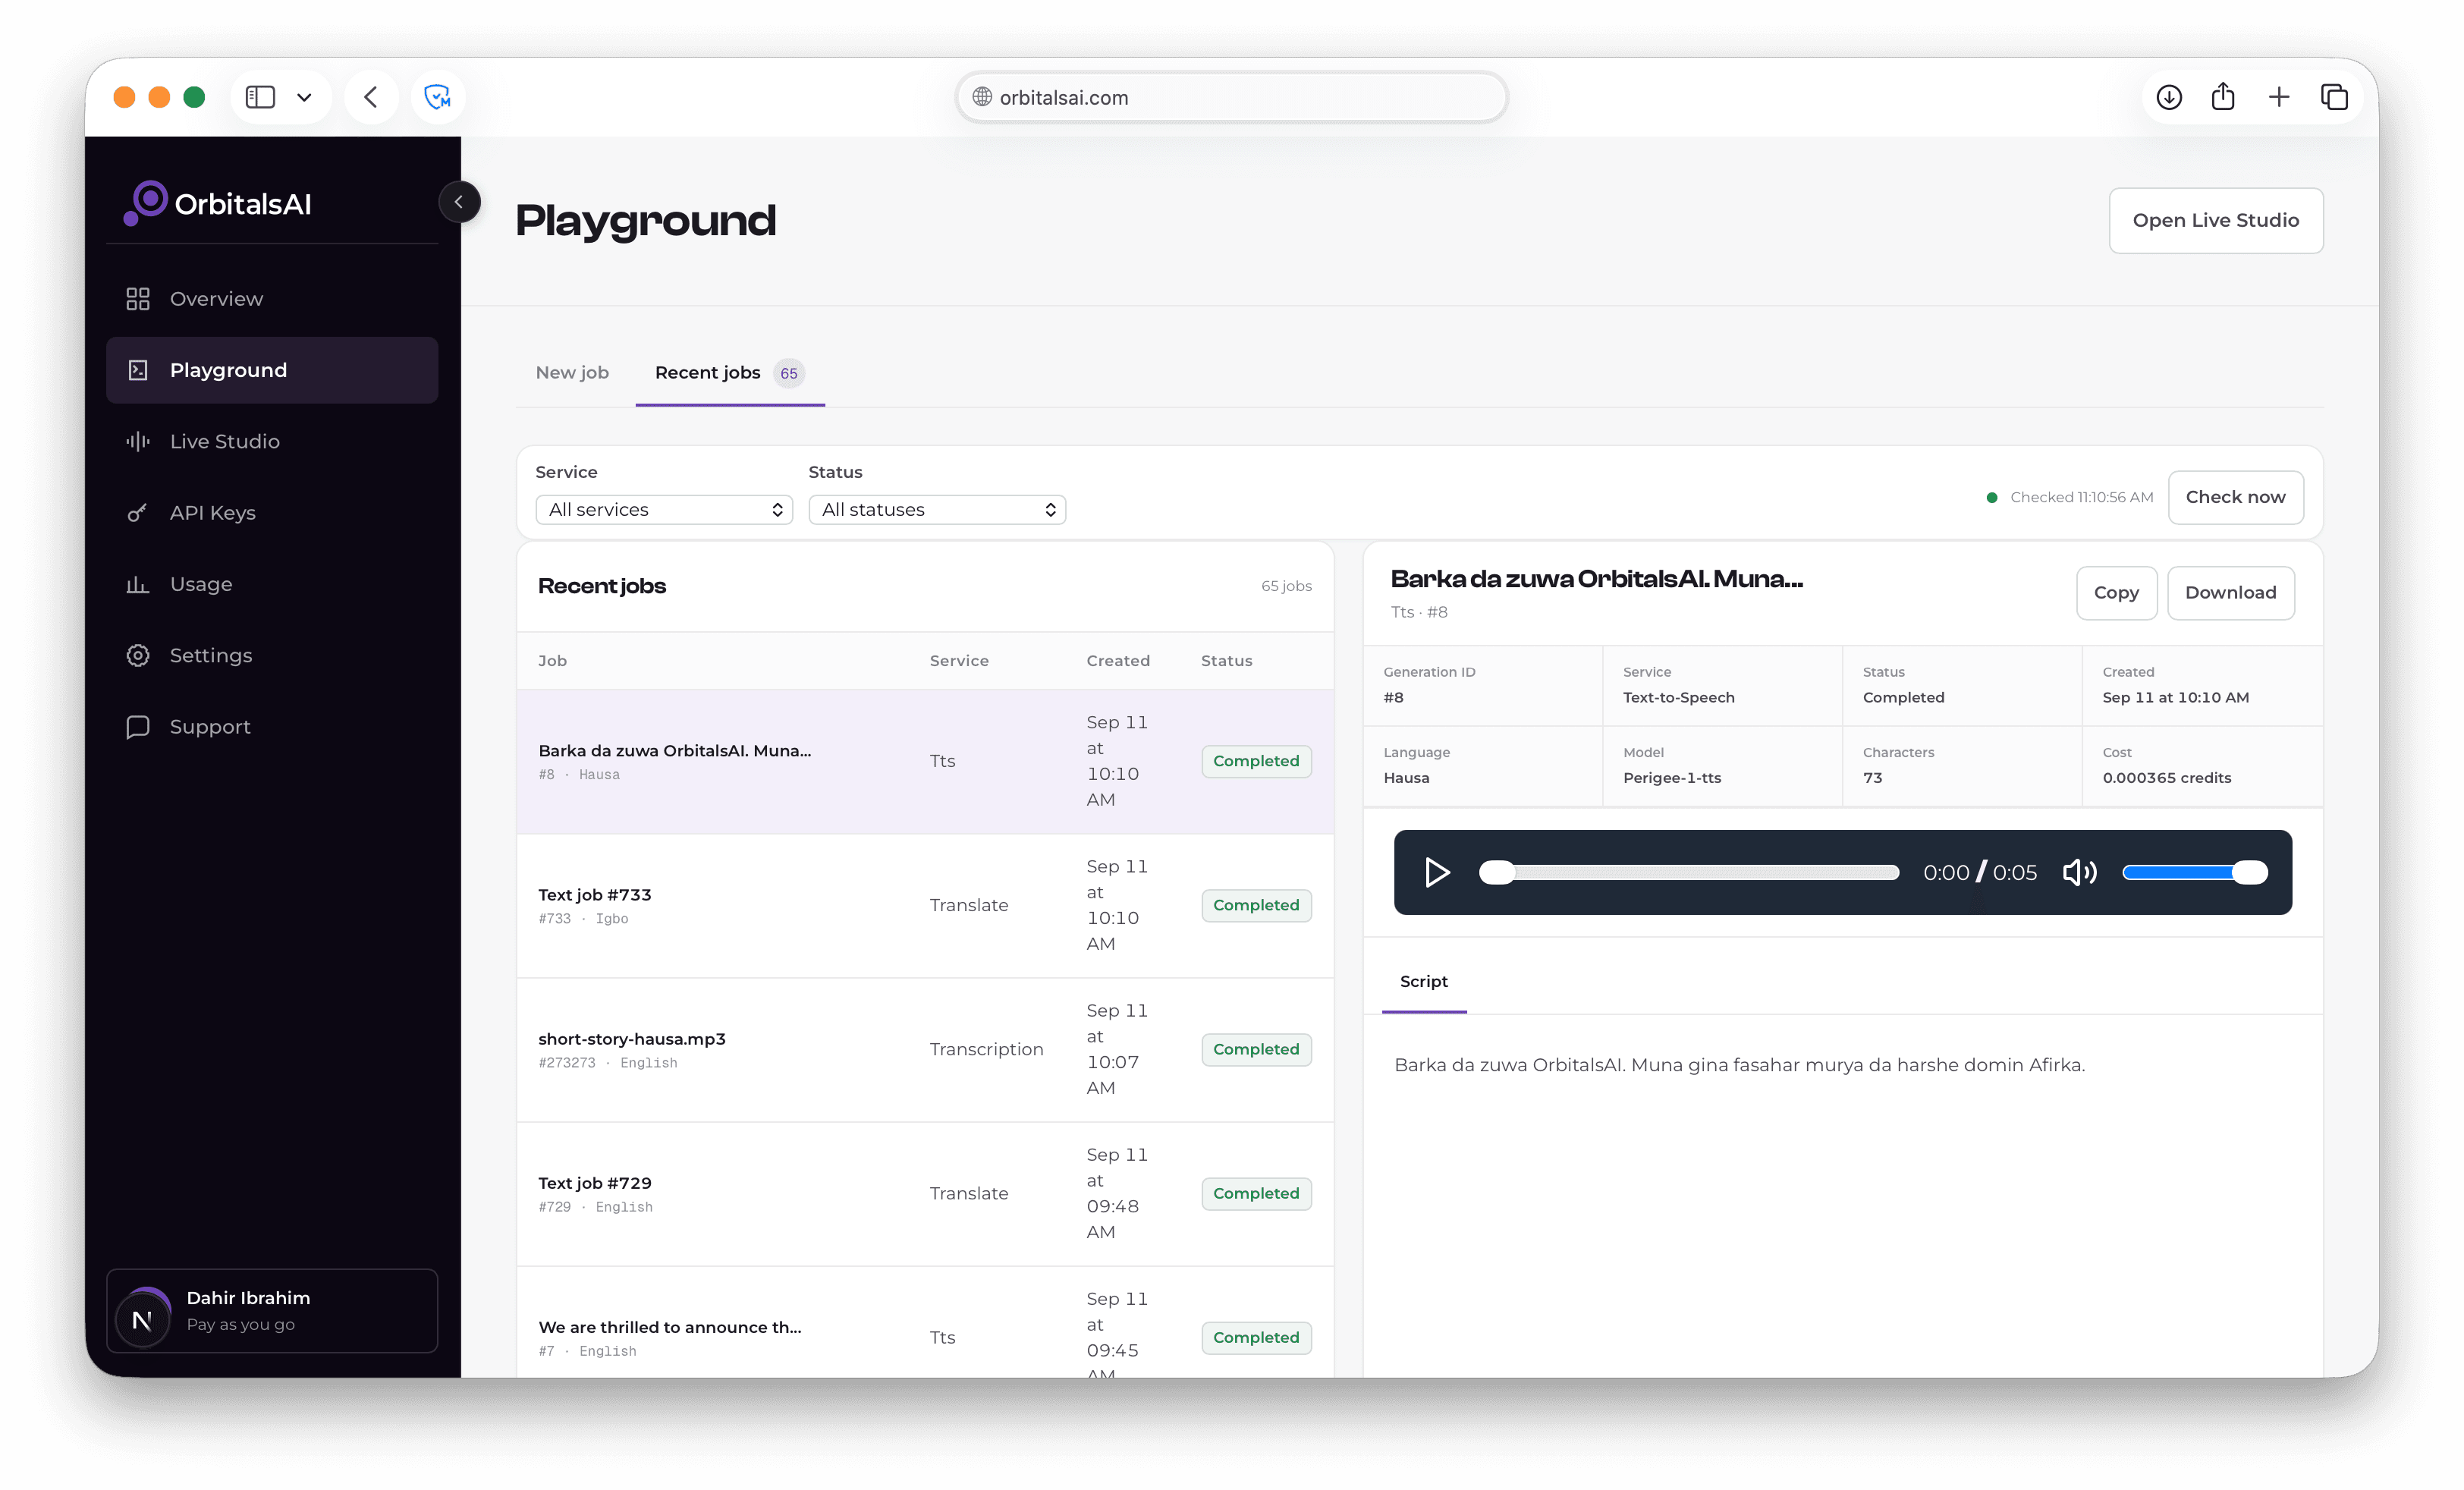Select the Script tab
The height and width of the screenshot is (1490, 2464).
click(x=1423, y=982)
